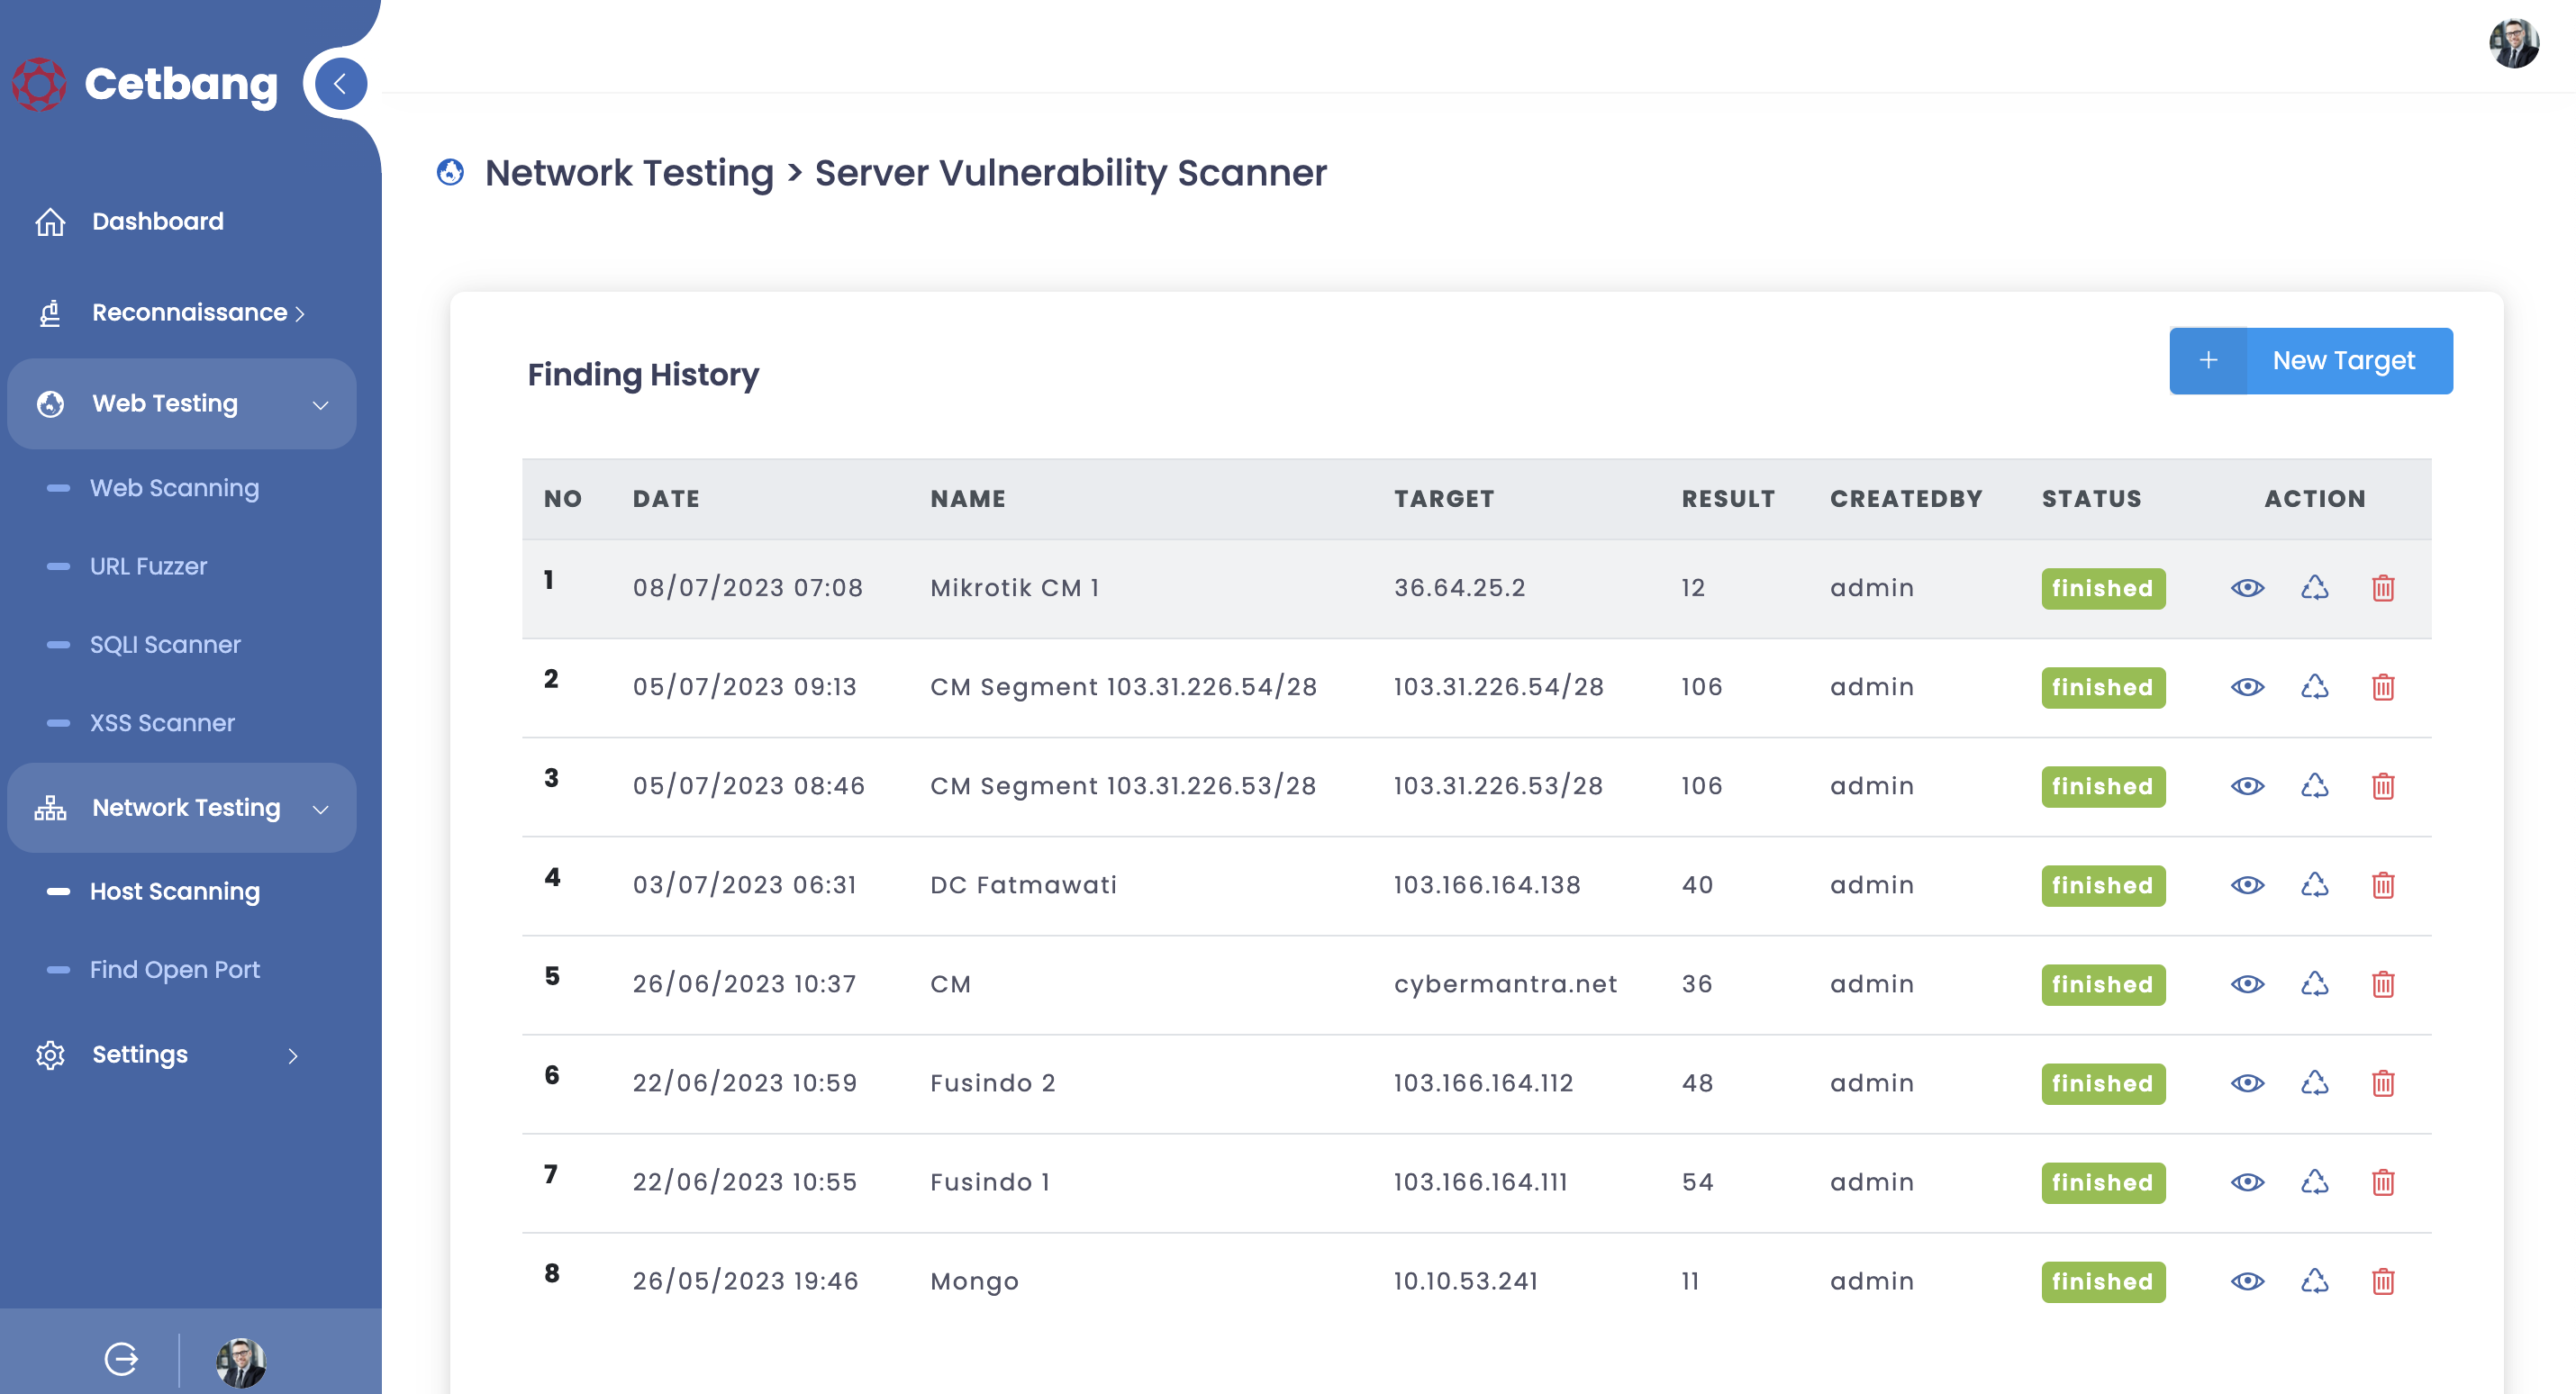
Task: Click the New Target button
Action: pyautogui.click(x=2310, y=361)
